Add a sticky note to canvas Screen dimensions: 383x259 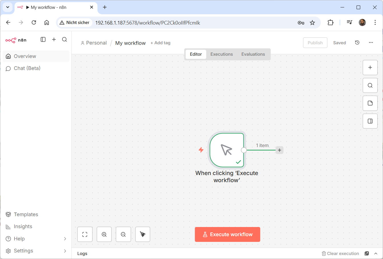[x=370, y=103]
